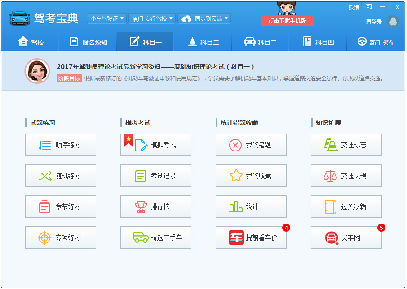Open 随机练习 random practice mode
The width and height of the screenshot is (407, 289).
point(61,175)
